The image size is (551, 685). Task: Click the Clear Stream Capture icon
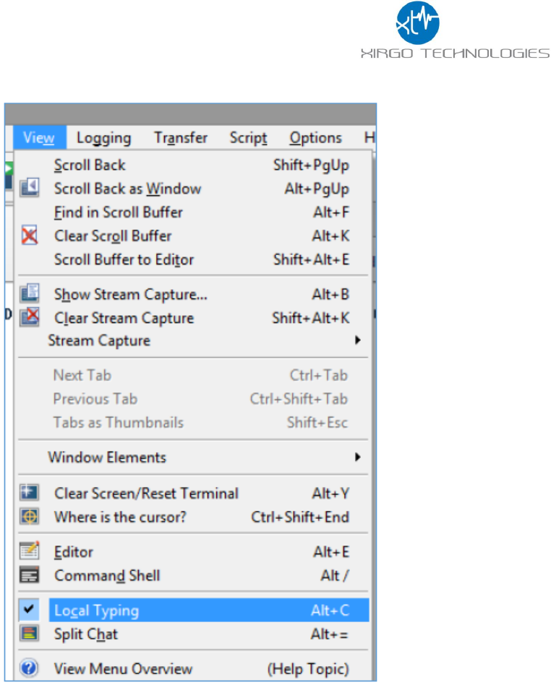tap(30, 318)
